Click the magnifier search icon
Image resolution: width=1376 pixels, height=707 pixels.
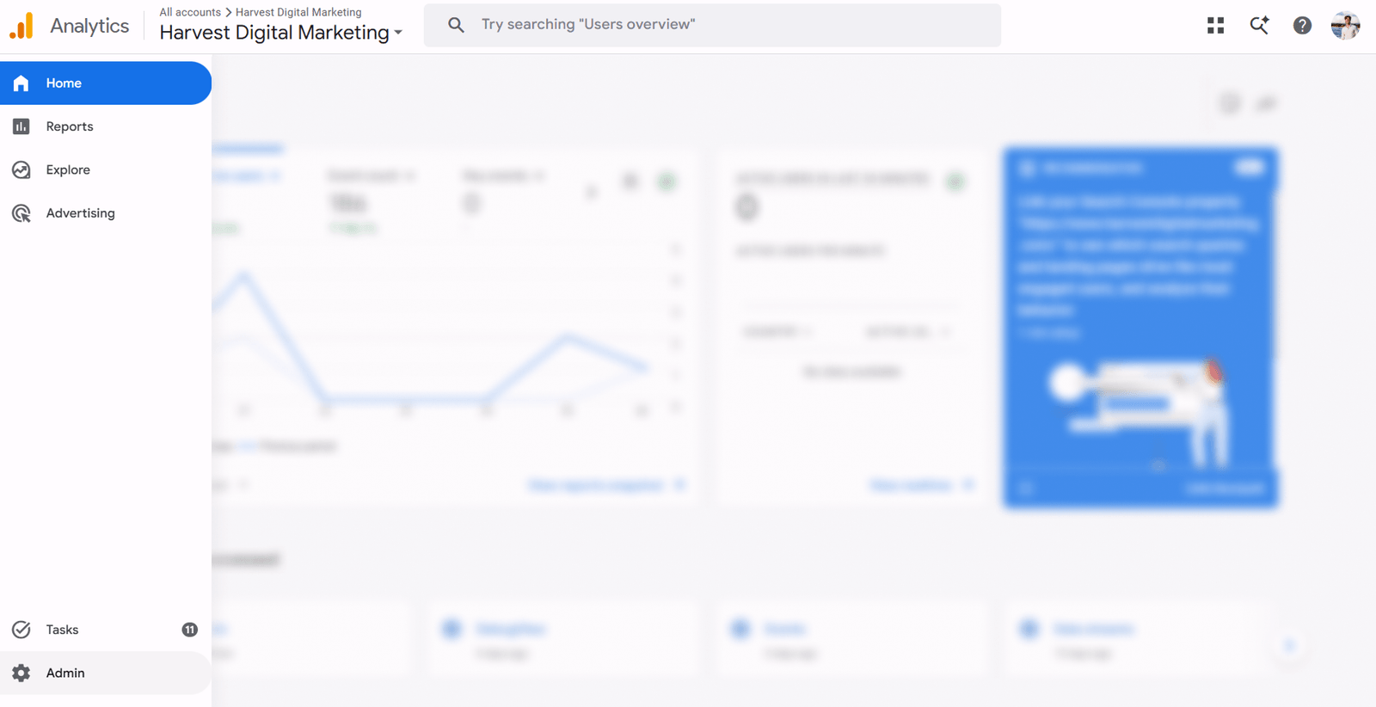point(456,25)
